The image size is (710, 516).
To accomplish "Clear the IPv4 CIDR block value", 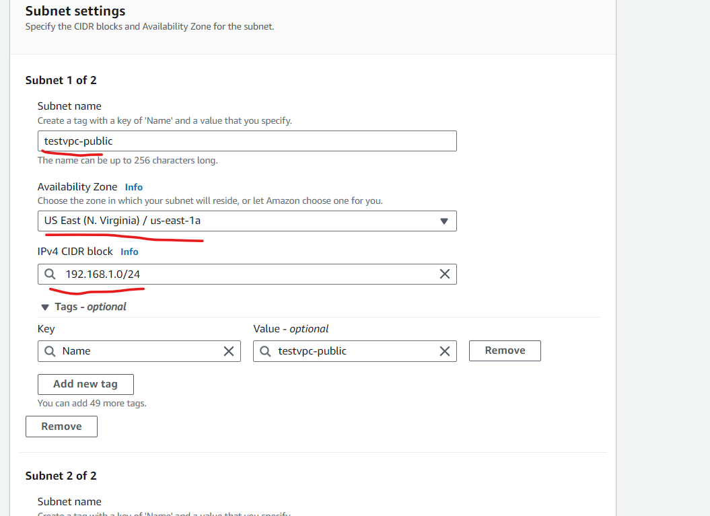I will 445,274.
